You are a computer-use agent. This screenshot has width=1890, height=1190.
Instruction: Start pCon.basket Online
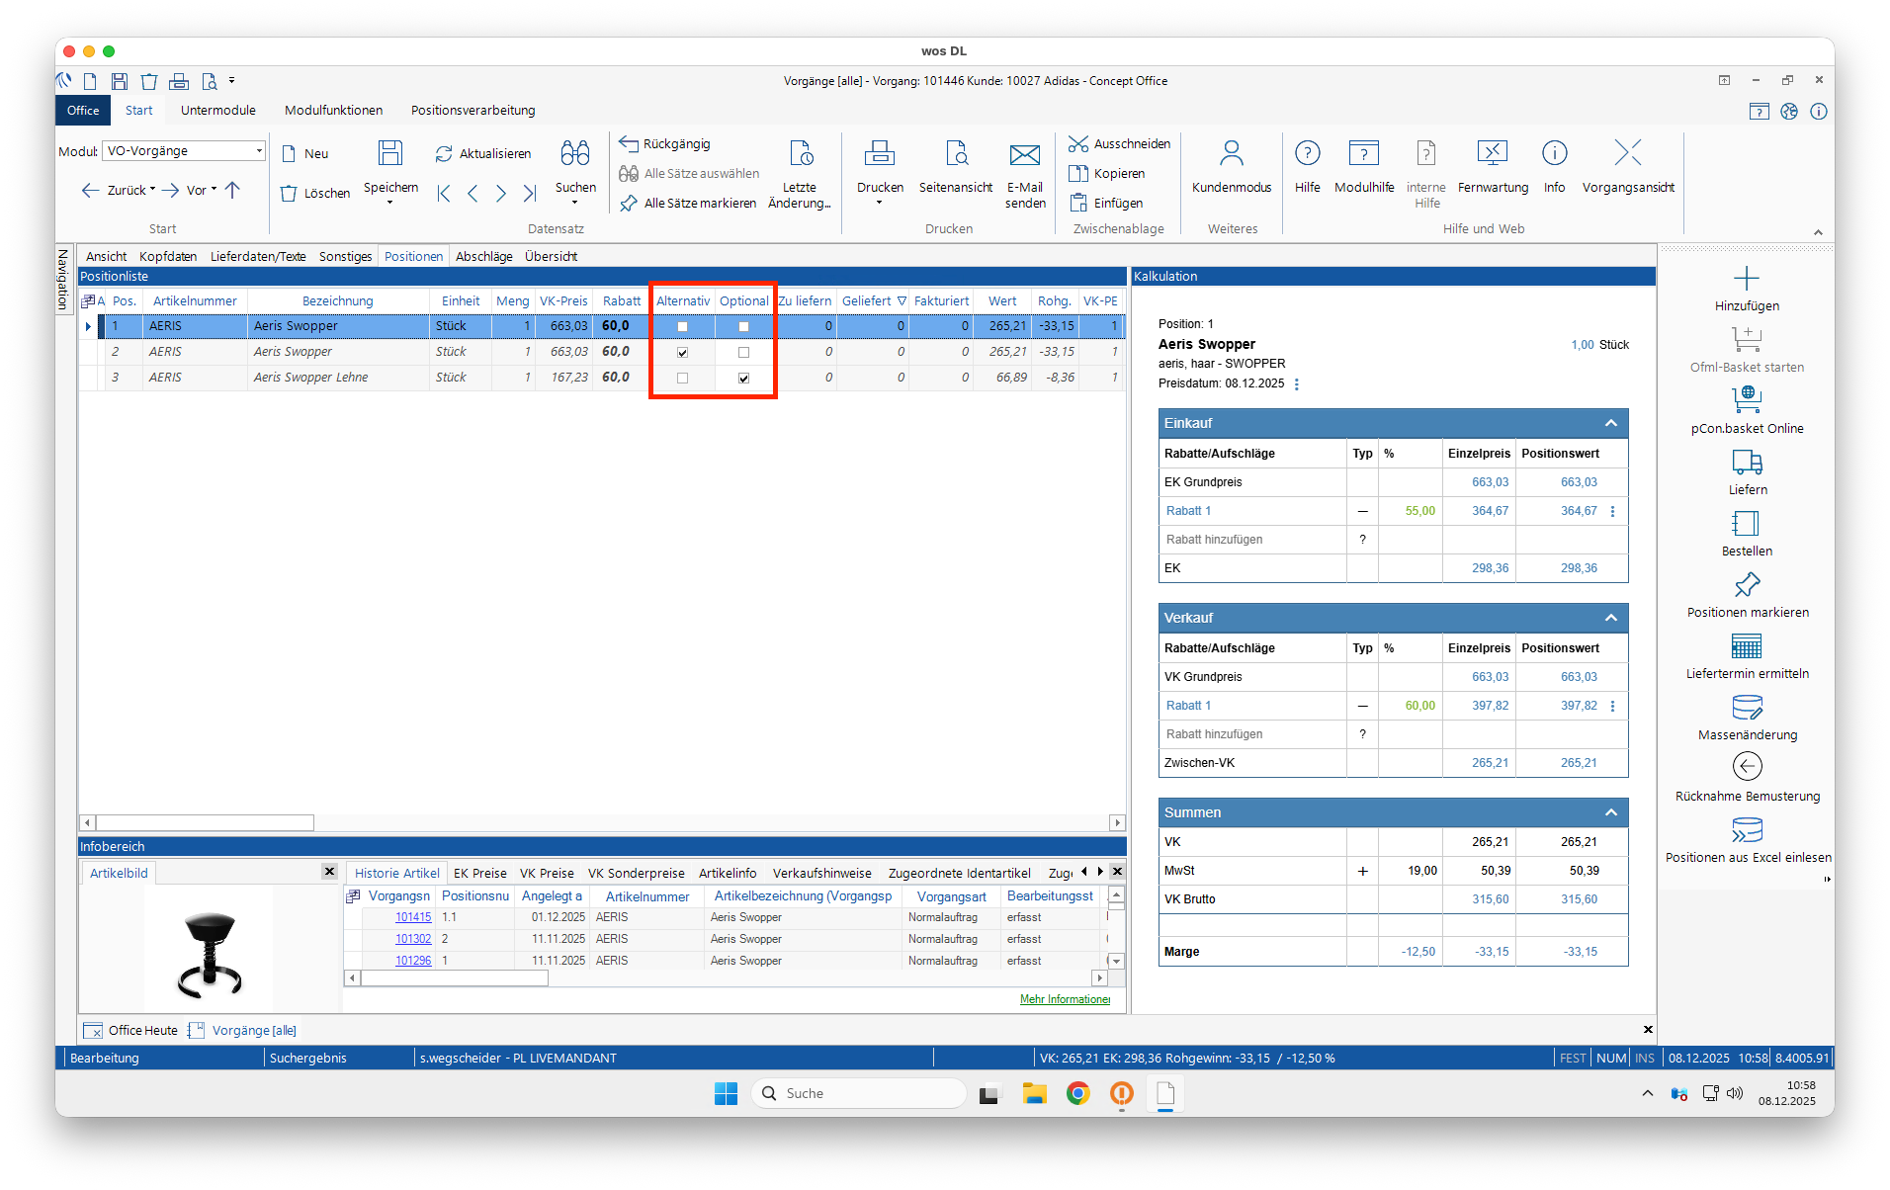tap(1746, 400)
